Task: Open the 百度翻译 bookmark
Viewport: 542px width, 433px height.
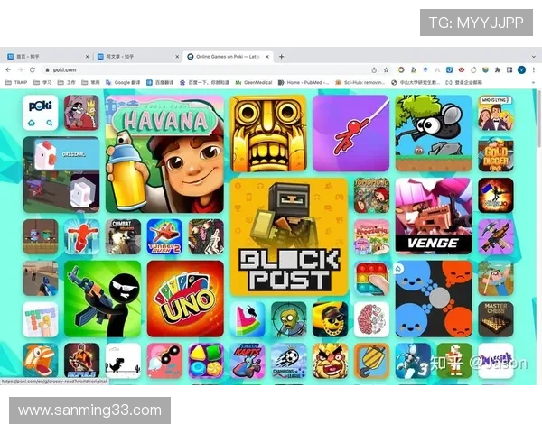Action: pyautogui.click(x=160, y=82)
